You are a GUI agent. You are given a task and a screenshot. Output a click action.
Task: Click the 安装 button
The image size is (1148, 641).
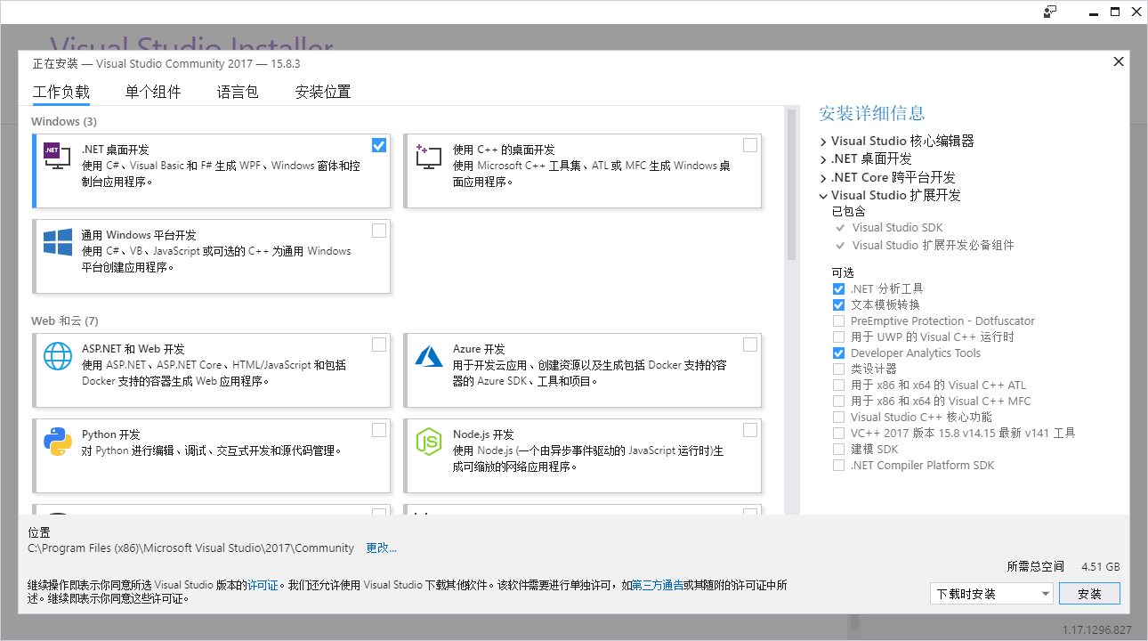(x=1089, y=594)
